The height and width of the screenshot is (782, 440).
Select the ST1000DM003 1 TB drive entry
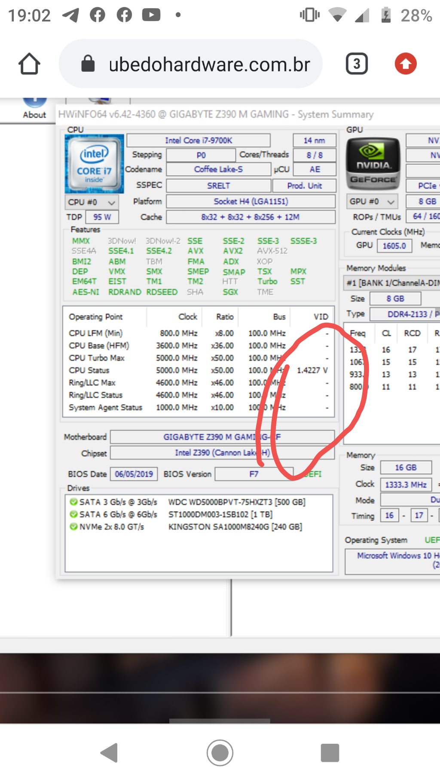[220, 514]
